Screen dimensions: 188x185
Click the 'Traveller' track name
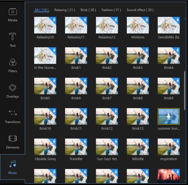coord(76,159)
